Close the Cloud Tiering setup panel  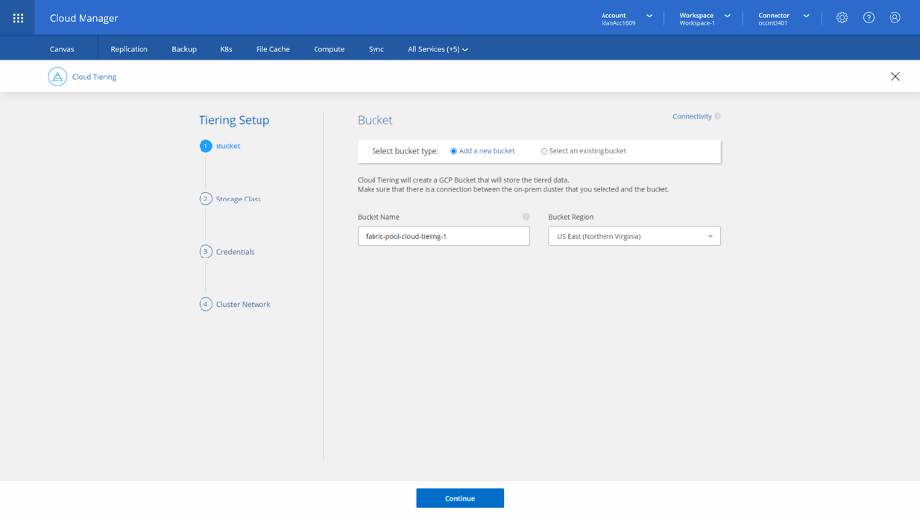[x=894, y=77]
